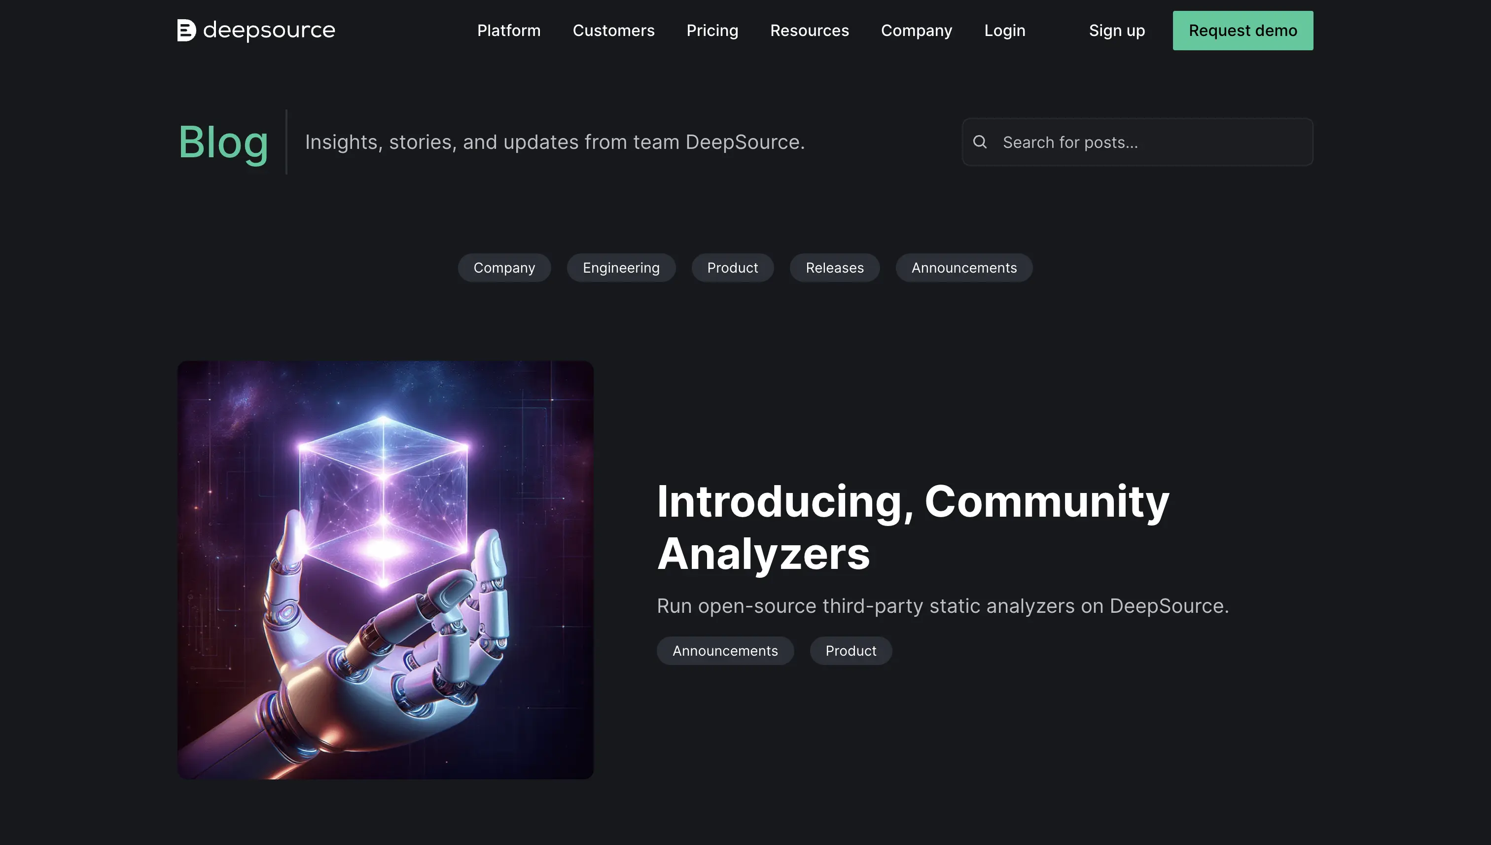Screen dimensions: 1491x845
Task: Filter posts by Releases category
Action: coord(835,268)
